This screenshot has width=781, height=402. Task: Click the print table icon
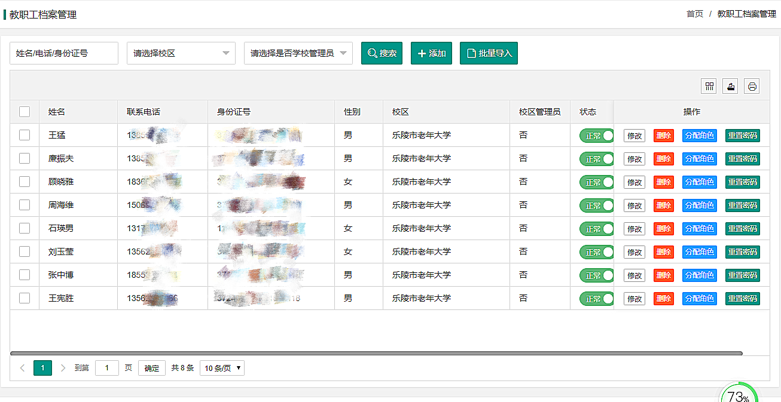[x=752, y=87]
